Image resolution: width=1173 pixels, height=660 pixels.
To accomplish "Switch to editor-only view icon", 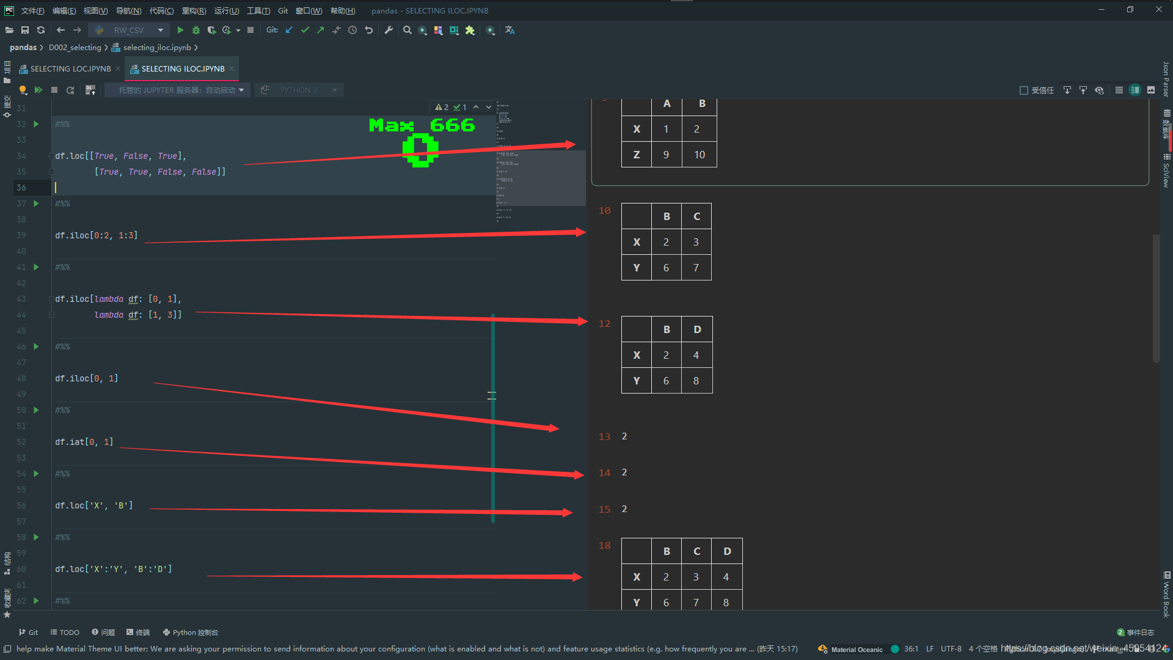I will pyautogui.click(x=1119, y=90).
